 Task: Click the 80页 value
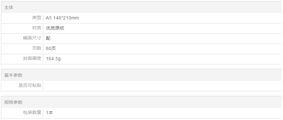(x=51, y=48)
